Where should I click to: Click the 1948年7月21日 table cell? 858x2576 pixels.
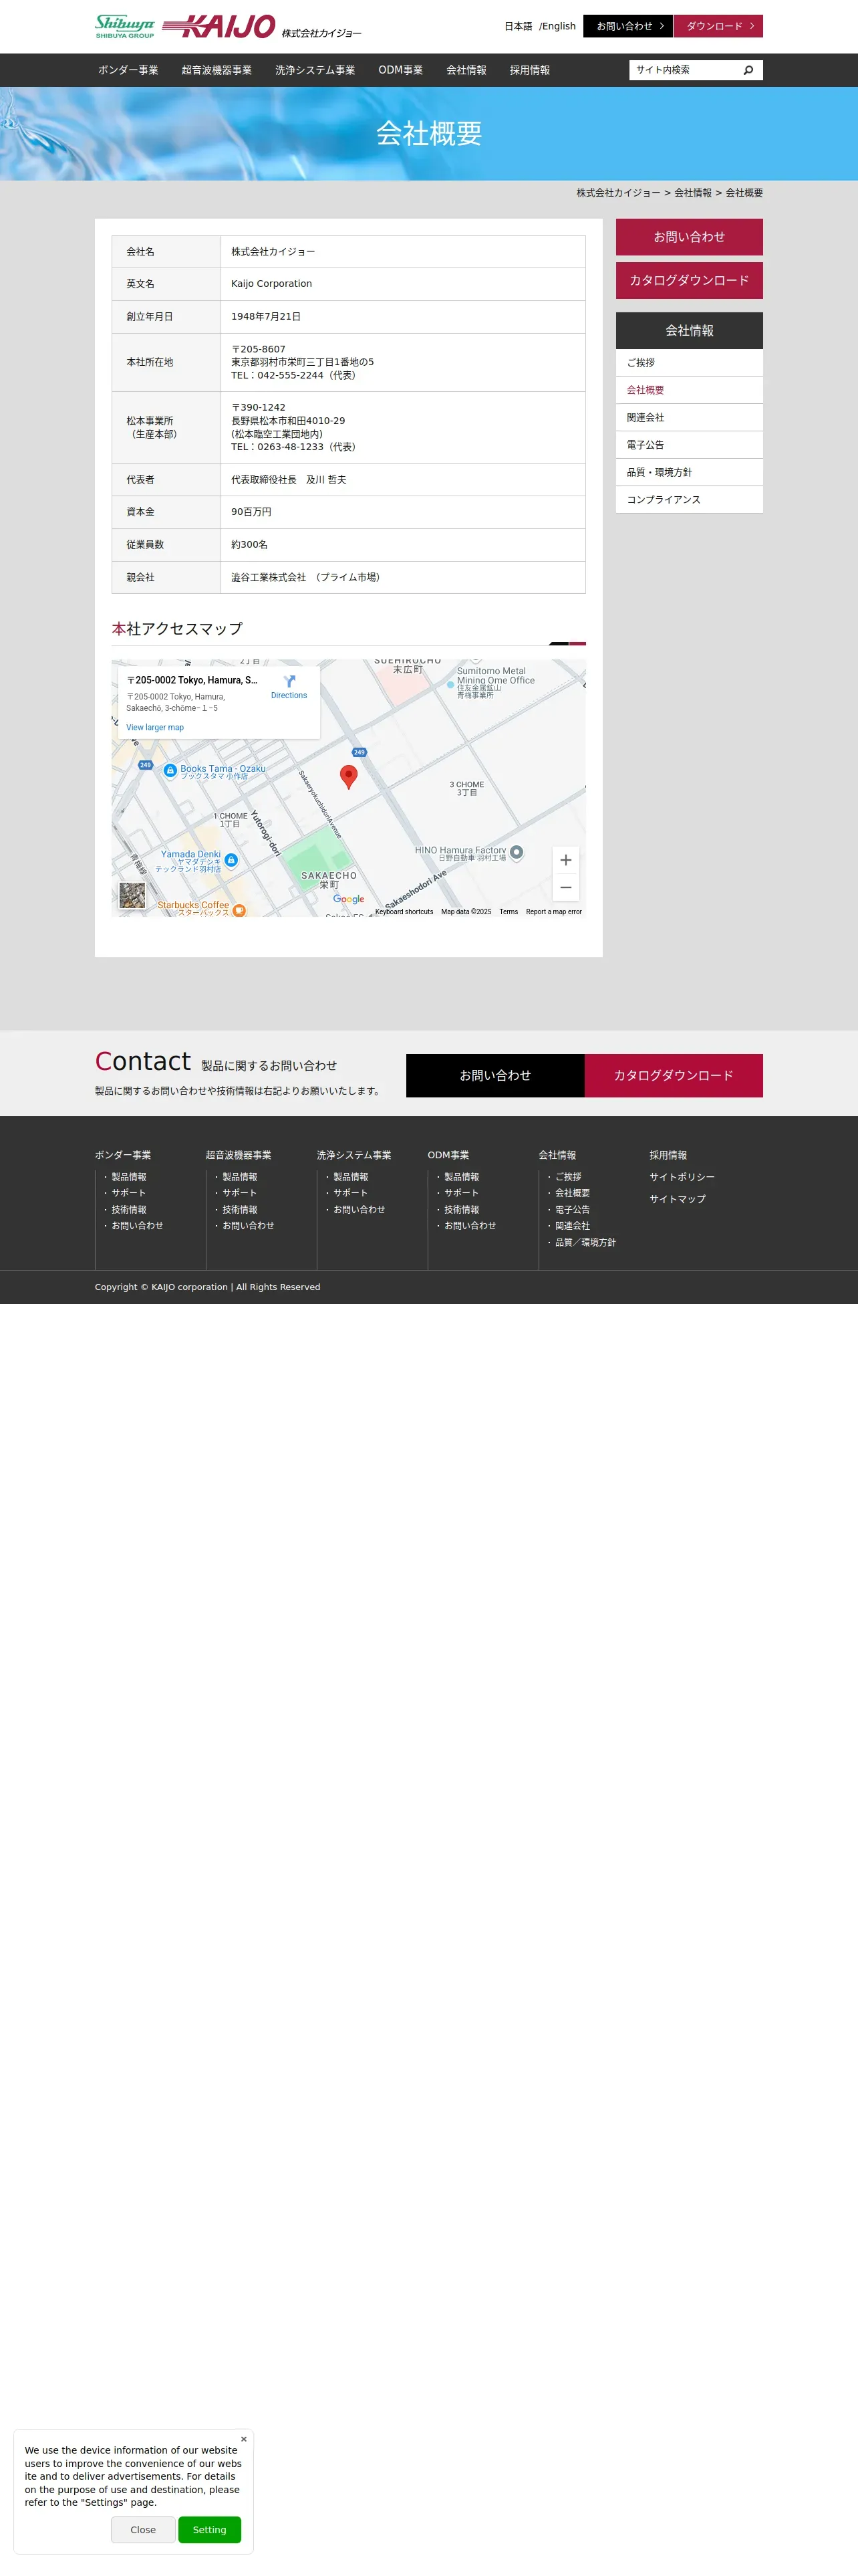[402, 317]
